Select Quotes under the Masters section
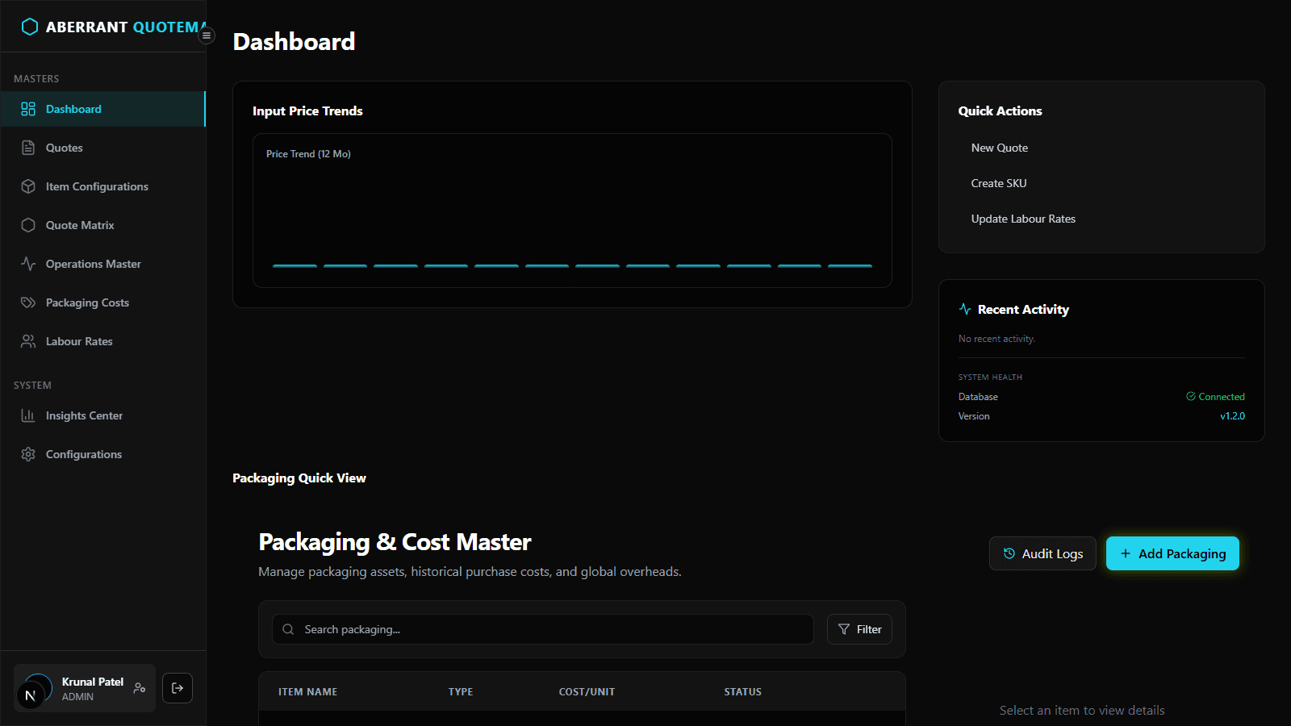This screenshot has width=1291, height=726. 64,147
